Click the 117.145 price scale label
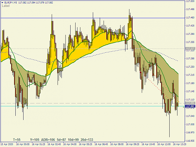This screenshot has height=147, width=196. tap(190, 92)
